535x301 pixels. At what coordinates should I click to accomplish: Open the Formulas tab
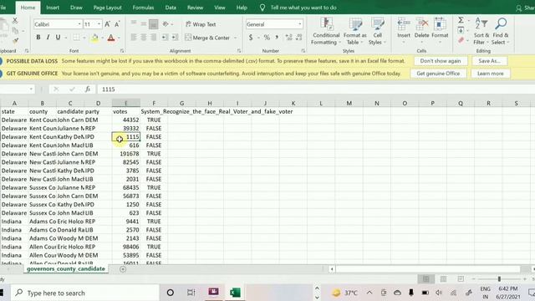point(143,8)
